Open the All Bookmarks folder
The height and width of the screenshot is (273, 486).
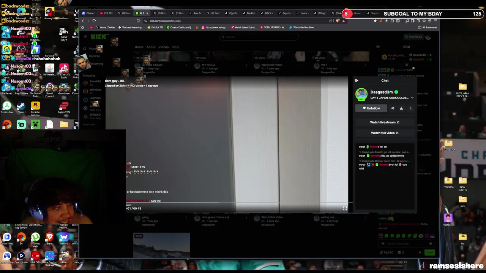(427, 27)
